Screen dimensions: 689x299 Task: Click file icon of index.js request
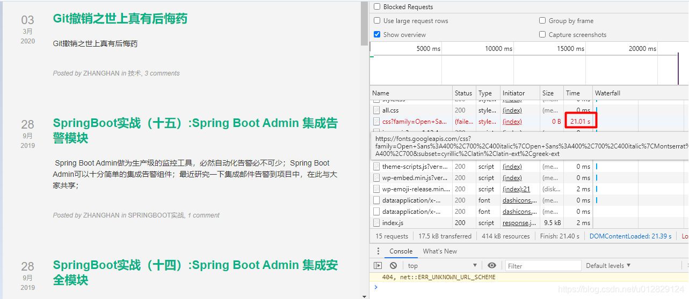376,223
